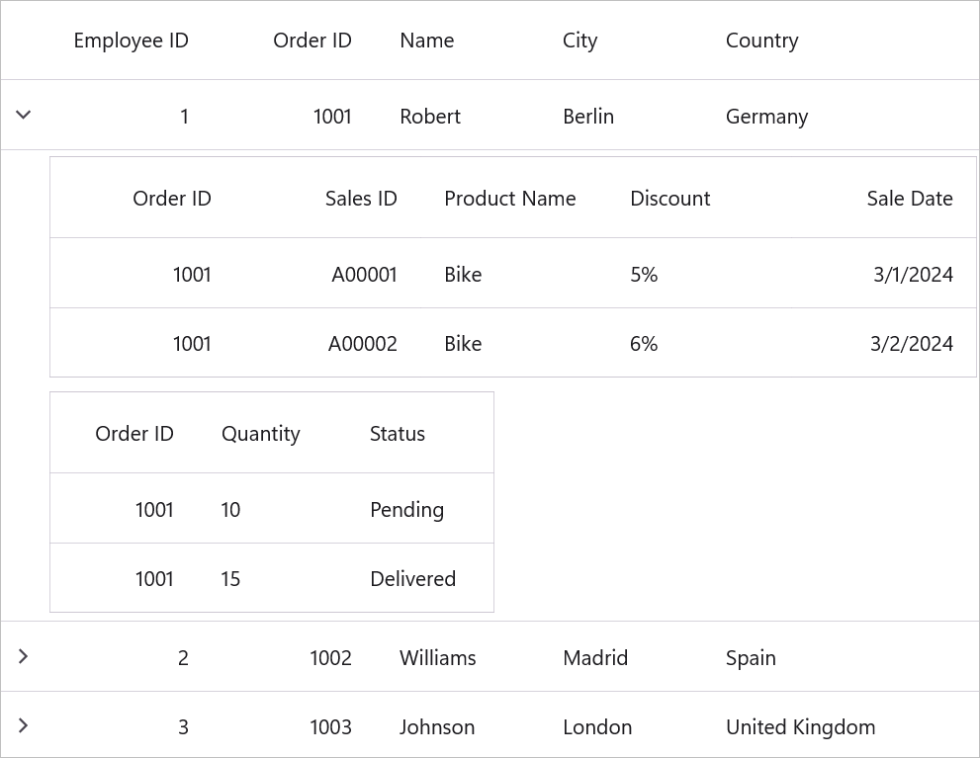Click the Name column header
The width and height of the screenshot is (980, 758).
coord(426,41)
